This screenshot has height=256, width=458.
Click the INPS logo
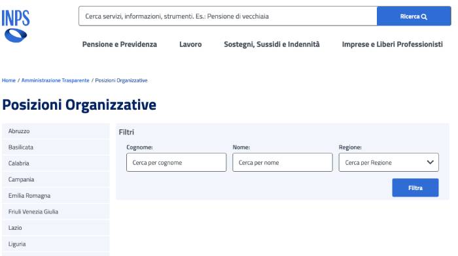16,26
